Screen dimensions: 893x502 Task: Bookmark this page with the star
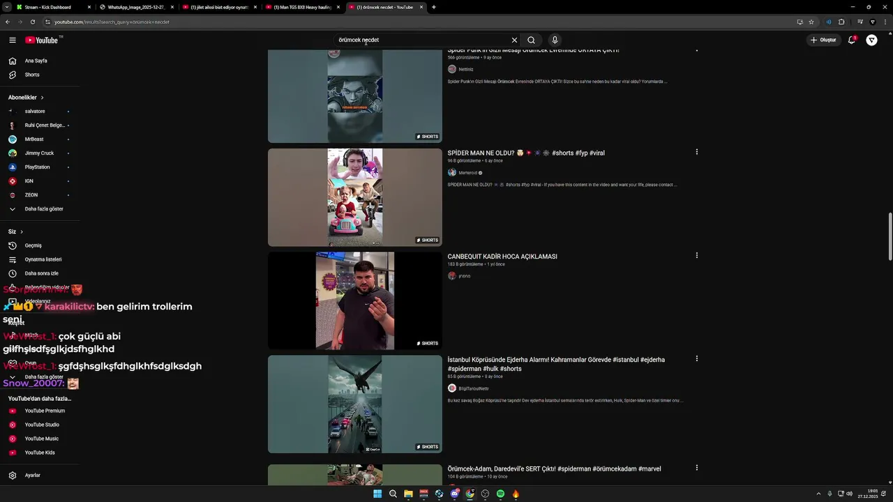[x=811, y=22]
